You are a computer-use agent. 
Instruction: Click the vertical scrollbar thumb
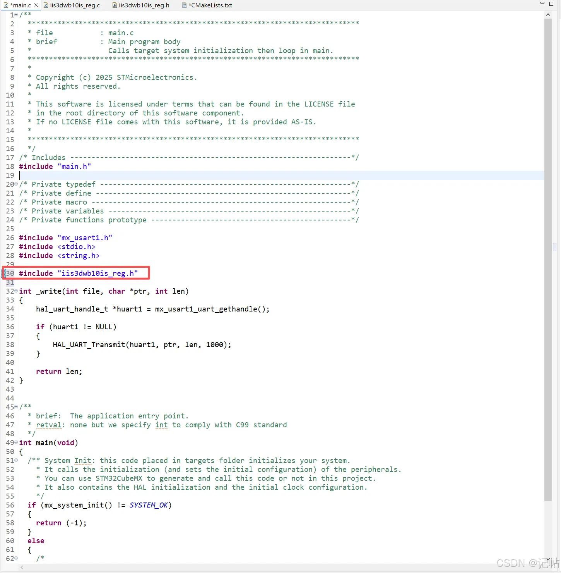tap(548, 260)
